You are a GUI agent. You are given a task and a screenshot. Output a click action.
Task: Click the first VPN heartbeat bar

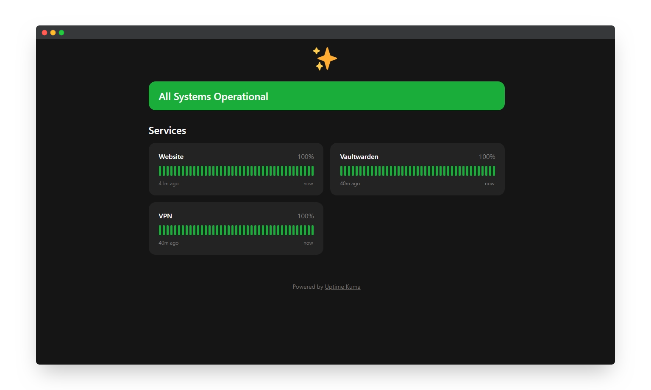coord(160,230)
